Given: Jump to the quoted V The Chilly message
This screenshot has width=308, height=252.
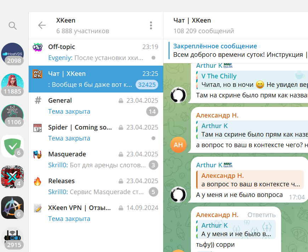Looking at the screenshot, I should [252, 80].
